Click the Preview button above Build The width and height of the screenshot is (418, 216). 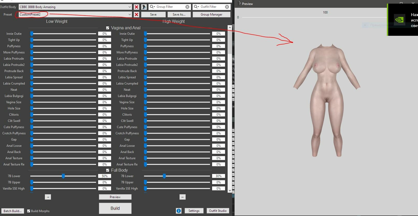pos(115,197)
